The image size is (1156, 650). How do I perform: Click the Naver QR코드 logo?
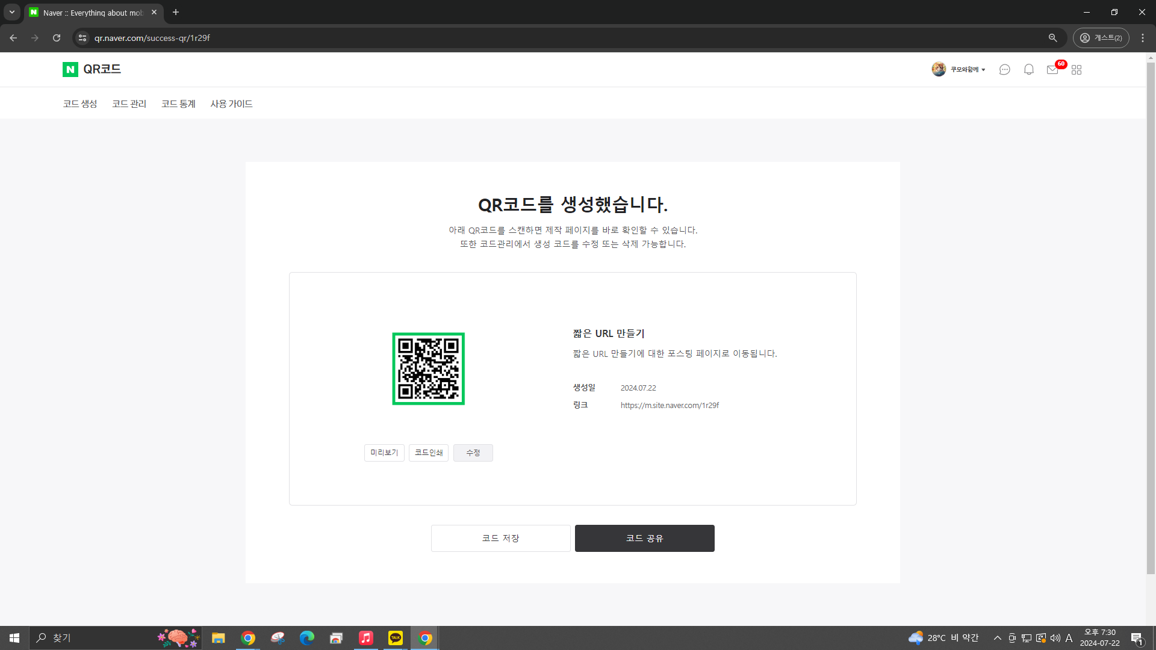tap(92, 69)
